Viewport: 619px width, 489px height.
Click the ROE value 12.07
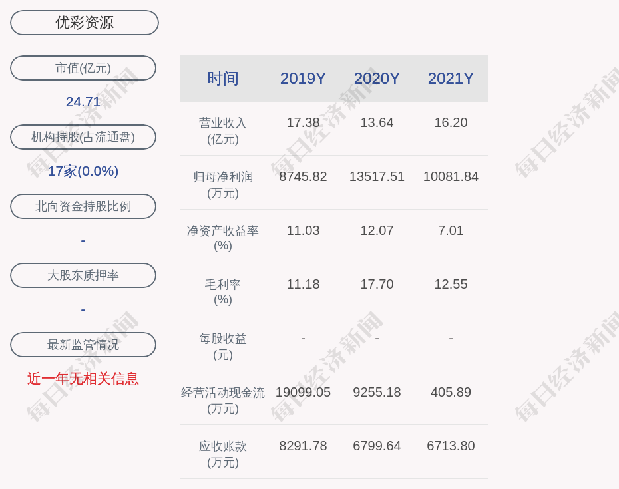(x=377, y=230)
